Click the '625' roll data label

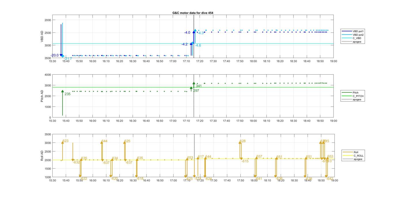127,141
